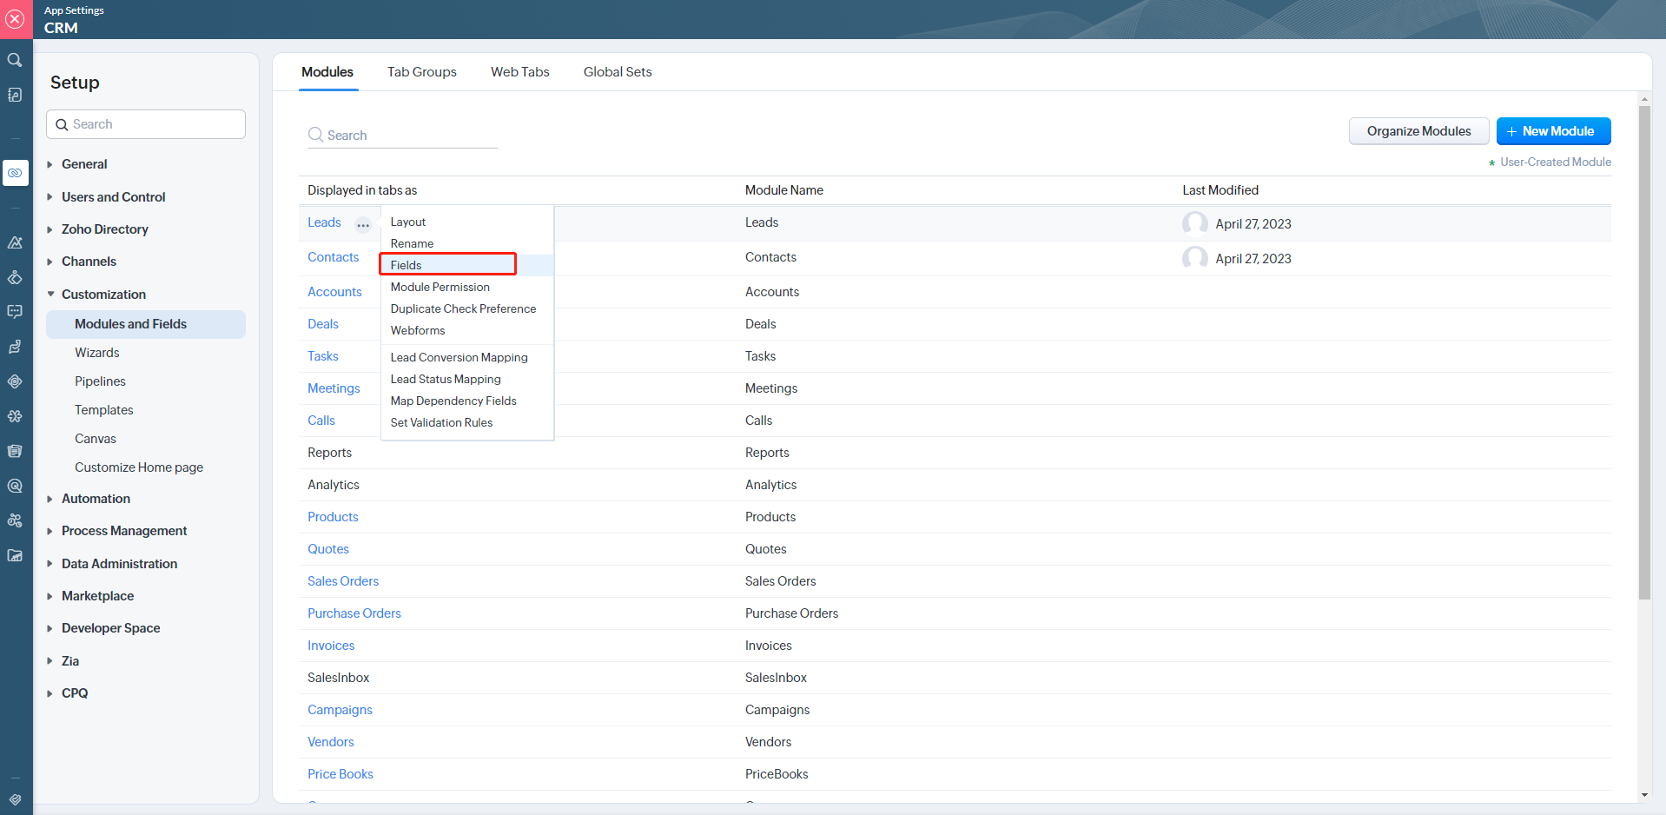Viewport: 1666px width, 815px height.
Task: Choose Lead Status Mapping option
Action: 446,380
